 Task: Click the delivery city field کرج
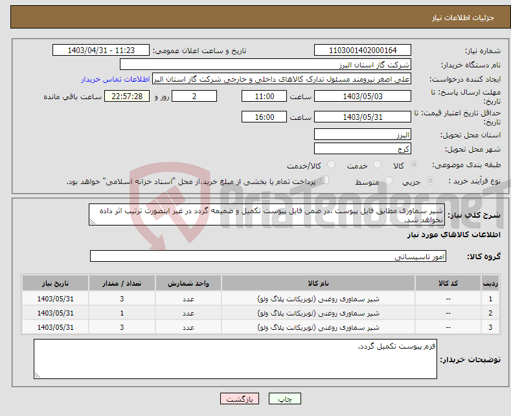point(363,148)
